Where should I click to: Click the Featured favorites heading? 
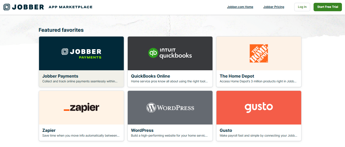61,30
